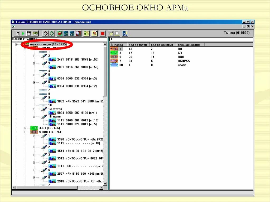Click the exit door toolbar icon
Viewport: 270px width, 202px height.
(17, 33)
